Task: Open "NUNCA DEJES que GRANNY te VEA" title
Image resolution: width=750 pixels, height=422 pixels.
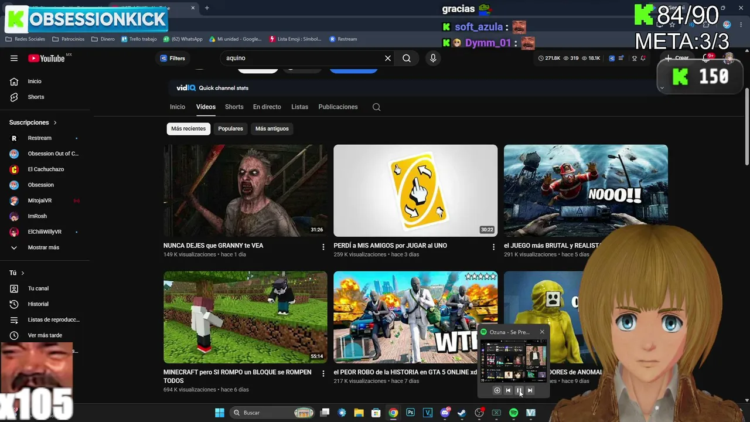Action: [x=213, y=246]
